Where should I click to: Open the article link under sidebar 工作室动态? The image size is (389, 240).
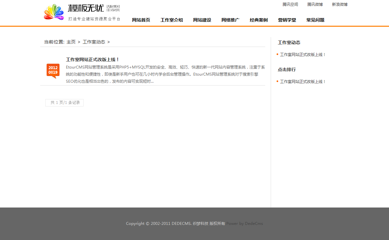coord(303,55)
